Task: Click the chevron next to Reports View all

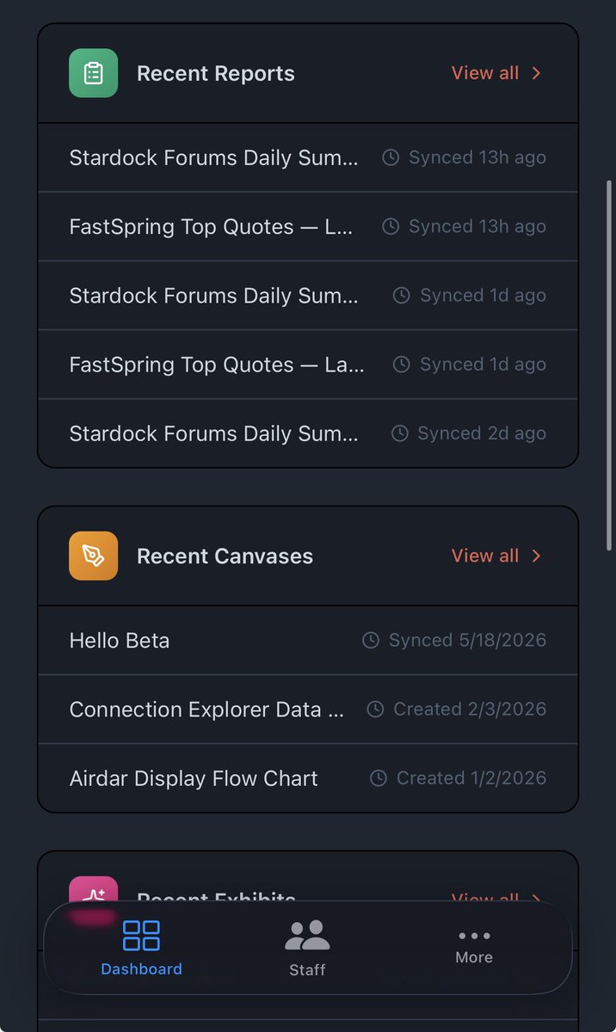Action: pos(536,73)
